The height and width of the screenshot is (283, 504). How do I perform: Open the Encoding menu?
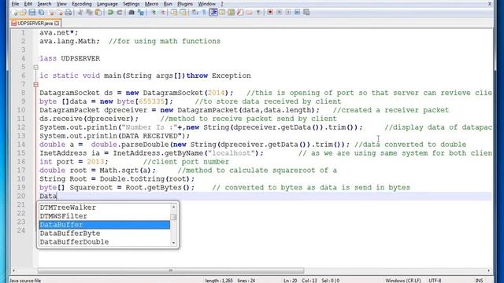(82, 4)
